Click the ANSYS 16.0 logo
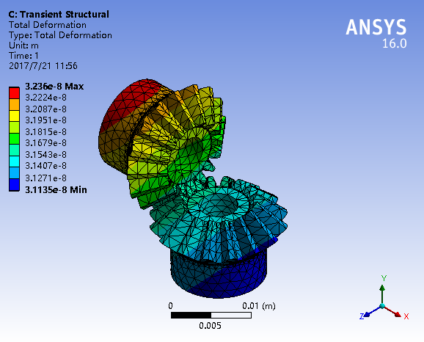This screenshot has height=342, width=424. click(376, 33)
